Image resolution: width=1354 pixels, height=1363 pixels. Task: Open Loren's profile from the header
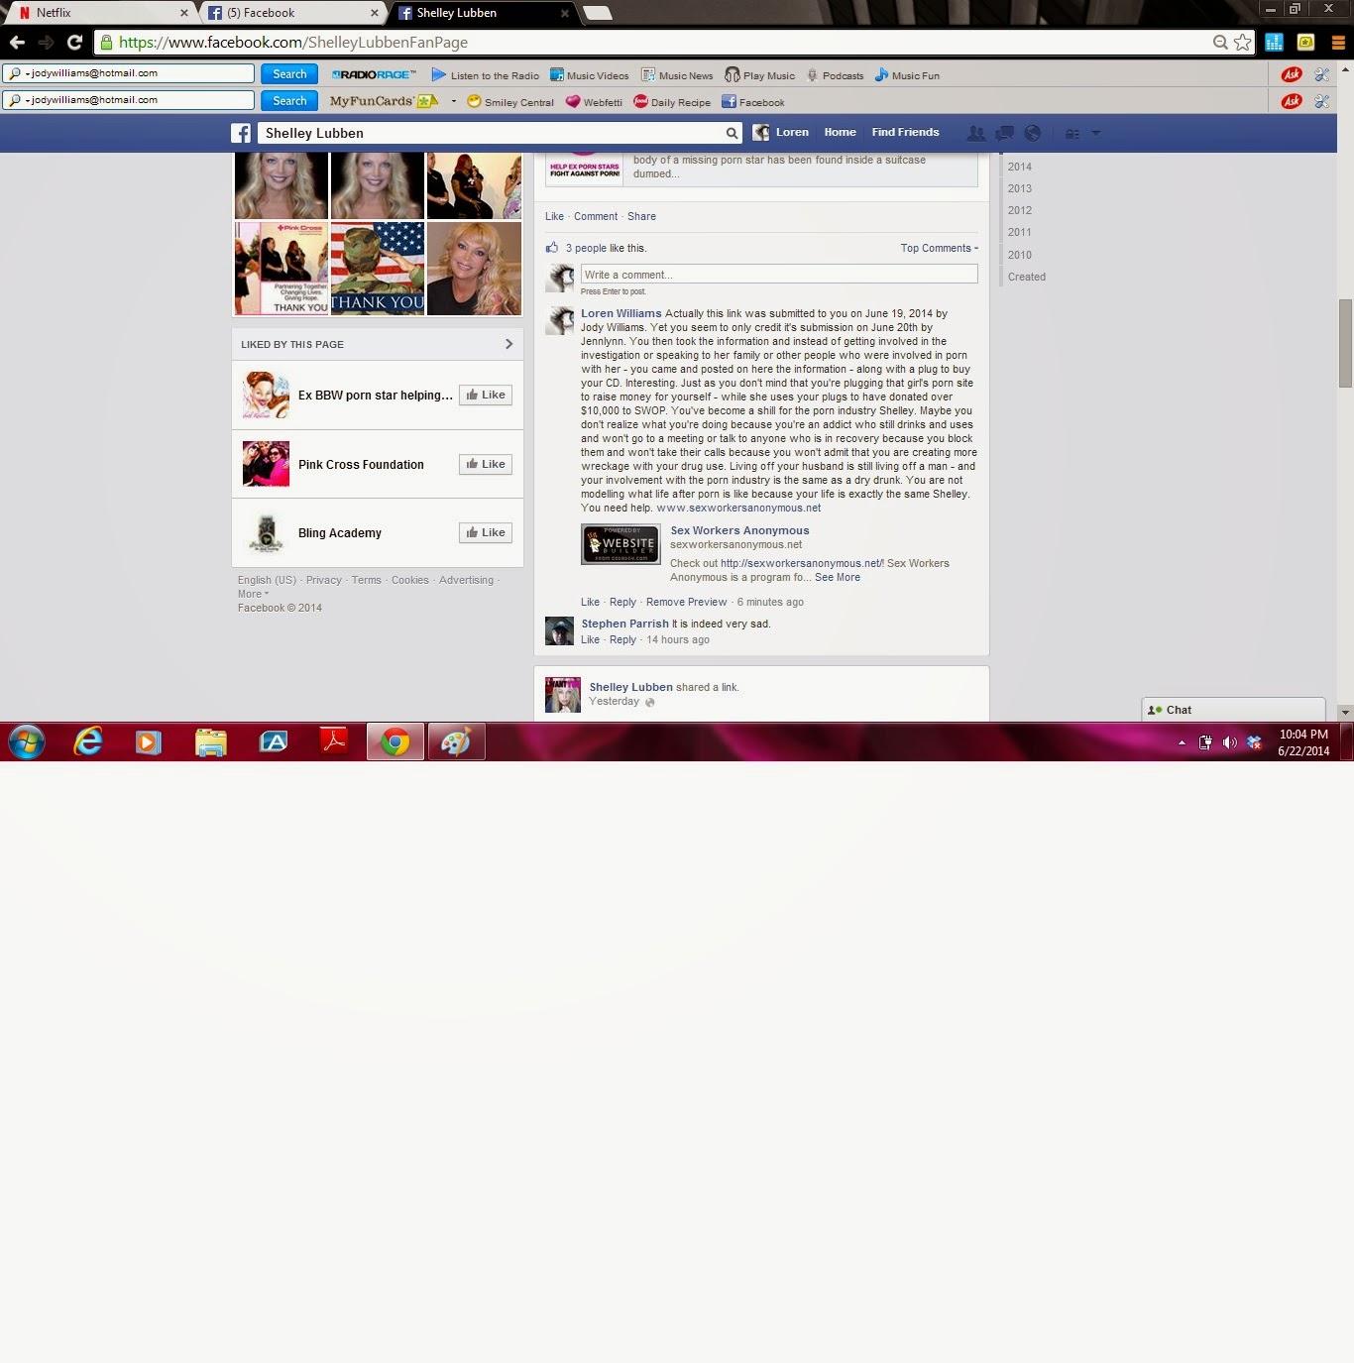pyautogui.click(x=781, y=132)
